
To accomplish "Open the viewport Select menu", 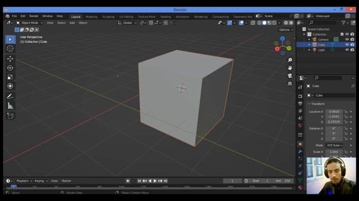I will (61, 23).
